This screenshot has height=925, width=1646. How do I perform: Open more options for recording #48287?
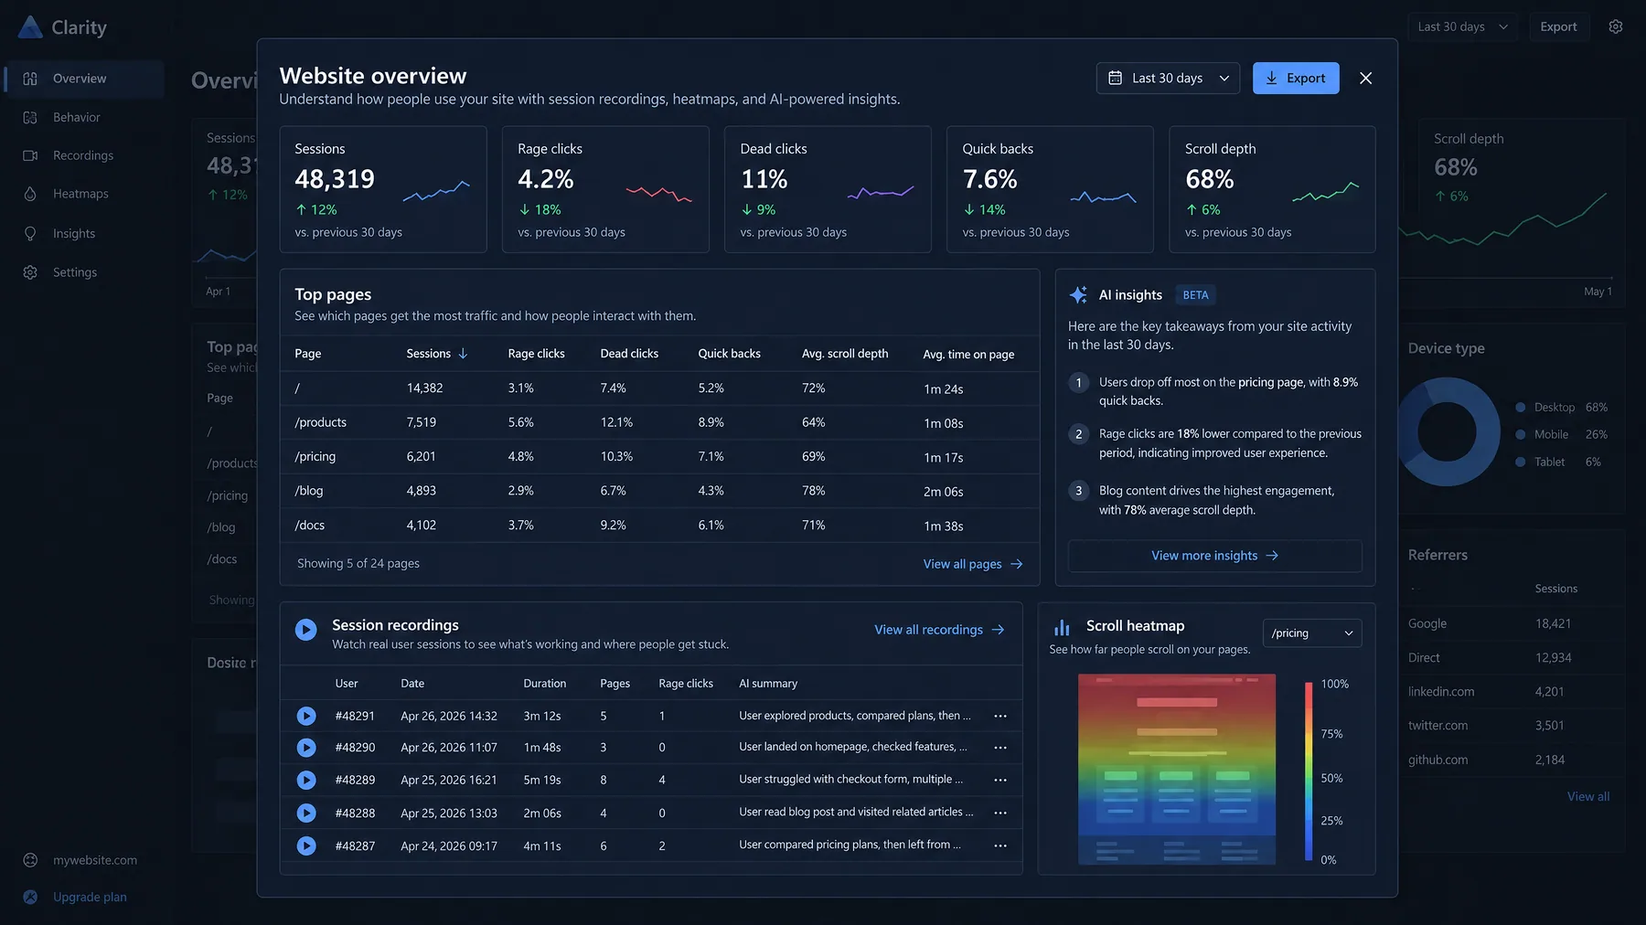1000,845
